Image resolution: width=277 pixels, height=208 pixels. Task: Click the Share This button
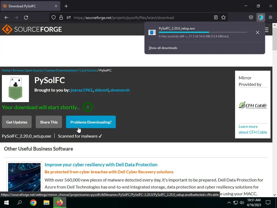[x=49, y=122]
